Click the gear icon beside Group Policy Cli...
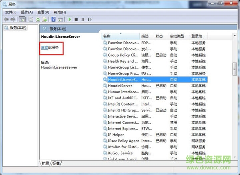This screenshot has height=175, width=240. pos(105,55)
